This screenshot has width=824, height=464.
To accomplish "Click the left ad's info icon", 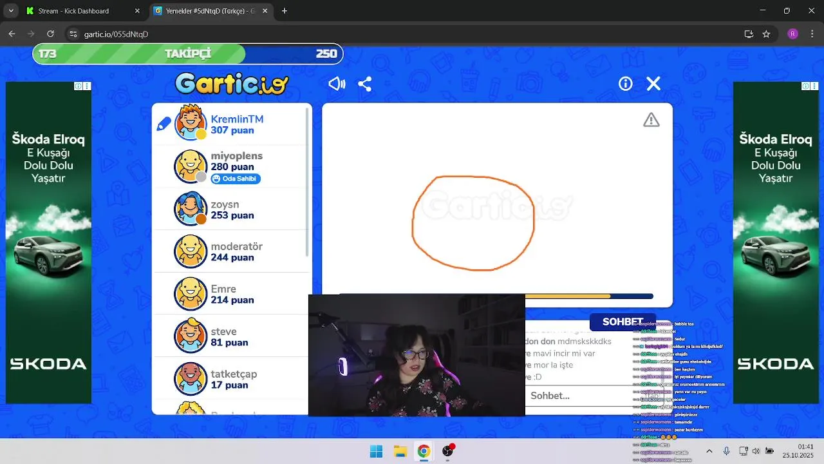I will (x=78, y=86).
